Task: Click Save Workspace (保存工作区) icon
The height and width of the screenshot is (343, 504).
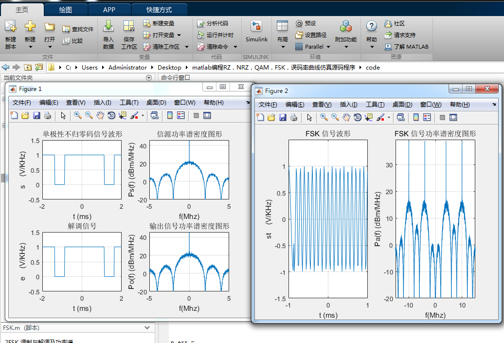Action: pos(129,26)
